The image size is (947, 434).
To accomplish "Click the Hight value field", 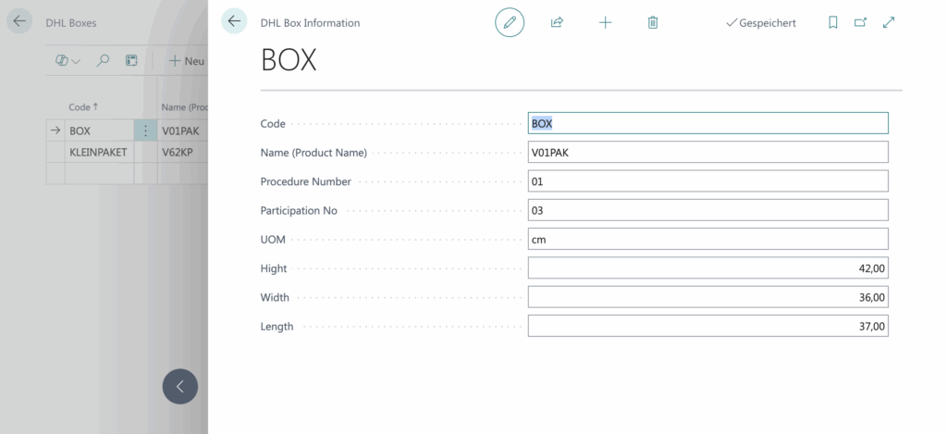I will [x=707, y=267].
